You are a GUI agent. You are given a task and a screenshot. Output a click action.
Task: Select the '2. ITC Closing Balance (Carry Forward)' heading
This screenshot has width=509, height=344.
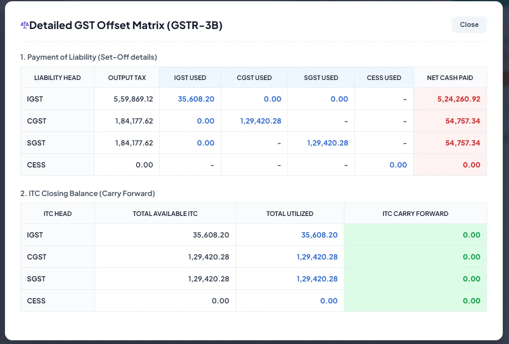88,194
